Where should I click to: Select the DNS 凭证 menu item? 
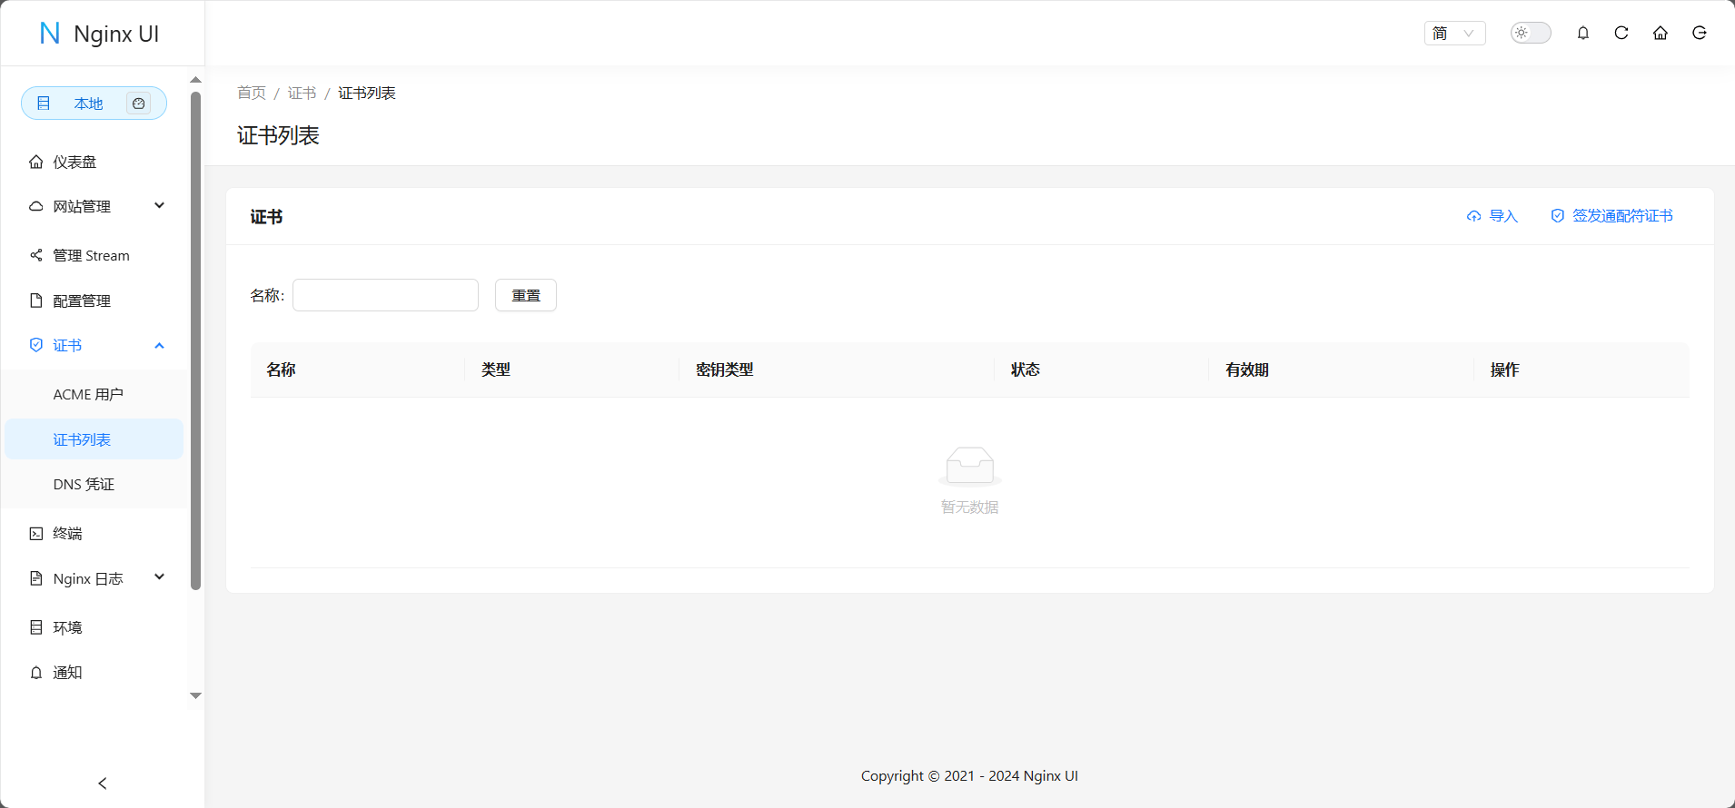tap(84, 485)
